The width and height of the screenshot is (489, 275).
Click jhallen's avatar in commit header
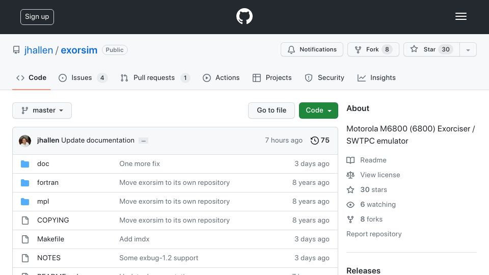pos(25,141)
